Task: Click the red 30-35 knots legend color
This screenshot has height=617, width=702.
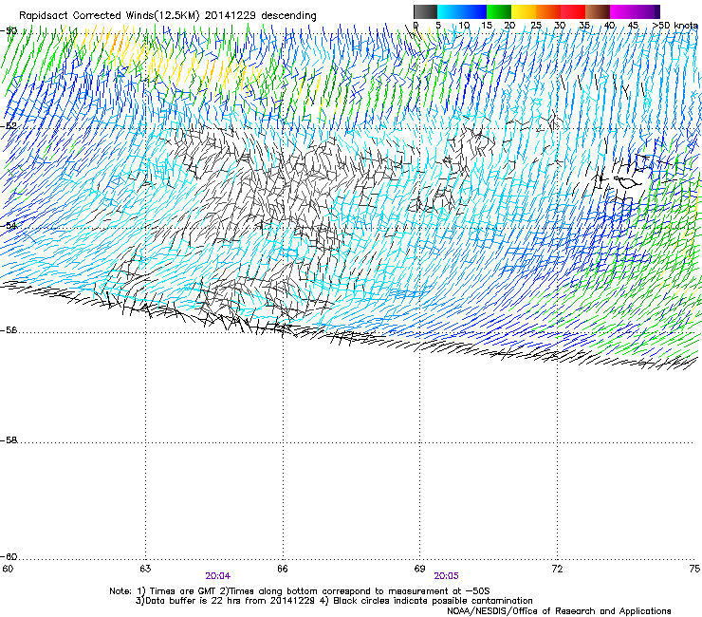Action: [573, 11]
